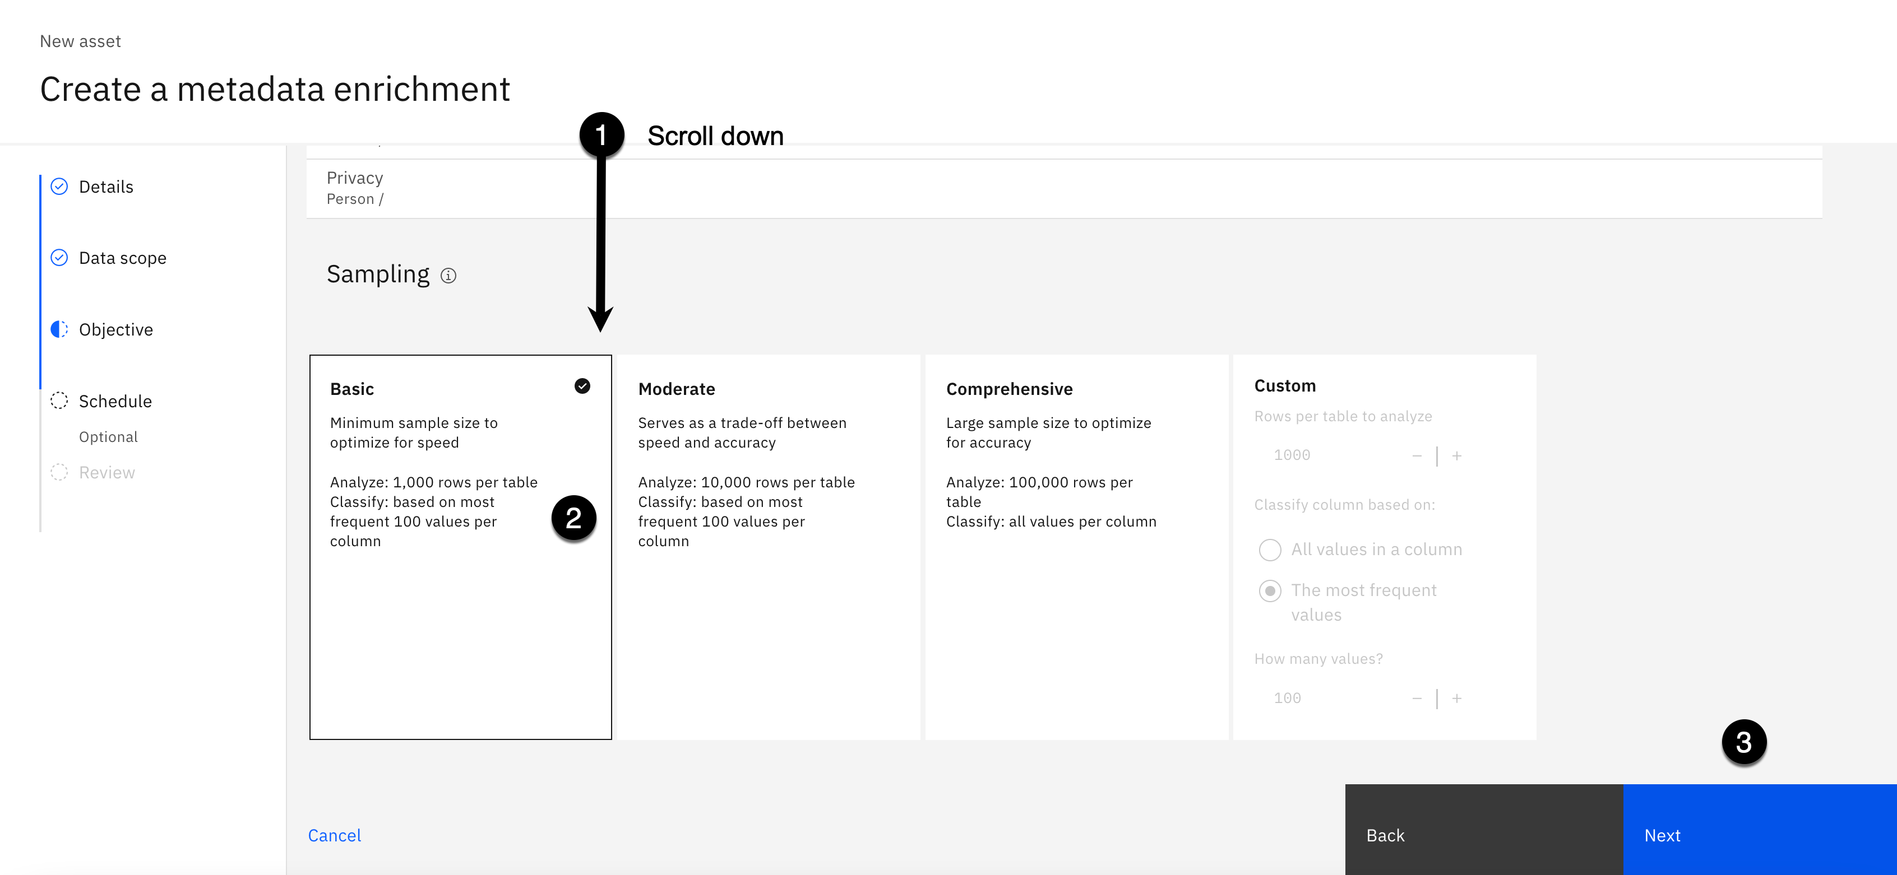This screenshot has width=1897, height=875.
Task: Click the rows per table input field
Action: 1326,455
